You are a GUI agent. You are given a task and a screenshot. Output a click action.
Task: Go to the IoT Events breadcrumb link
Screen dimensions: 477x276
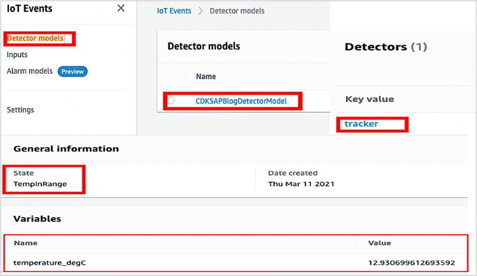[174, 11]
